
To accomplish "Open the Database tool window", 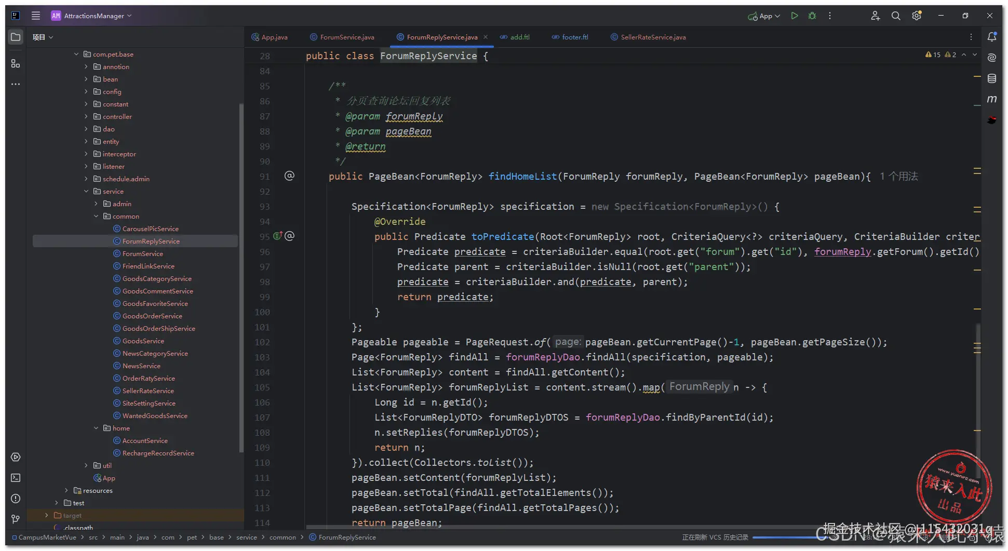I will (992, 78).
